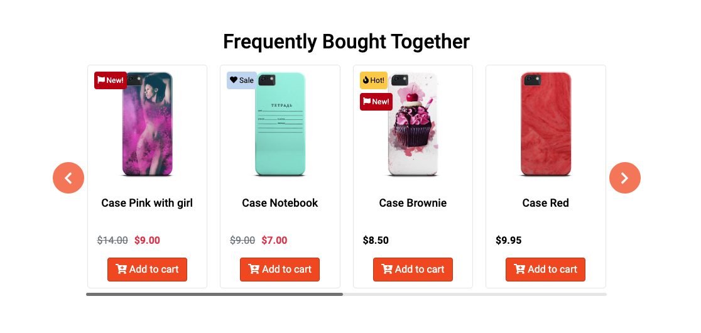Open the Case Pink with girl title link
The height and width of the screenshot is (333, 701).
coord(147,203)
